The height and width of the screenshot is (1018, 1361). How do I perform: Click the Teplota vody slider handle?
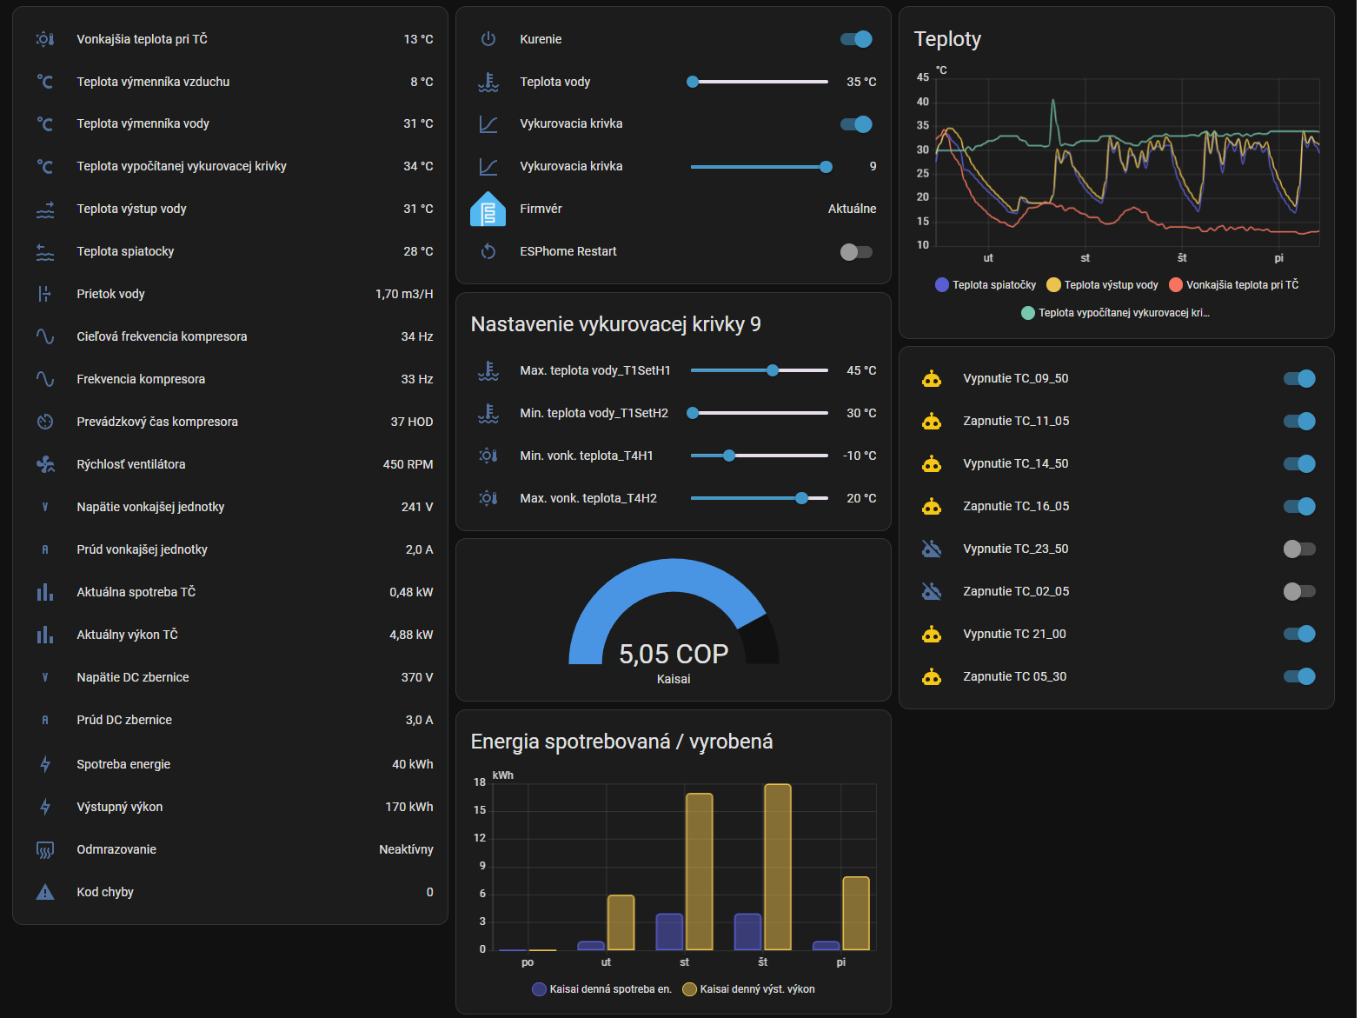point(693,82)
